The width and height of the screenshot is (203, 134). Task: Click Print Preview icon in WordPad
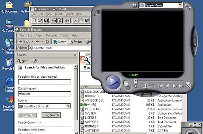(x=60, y=21)
